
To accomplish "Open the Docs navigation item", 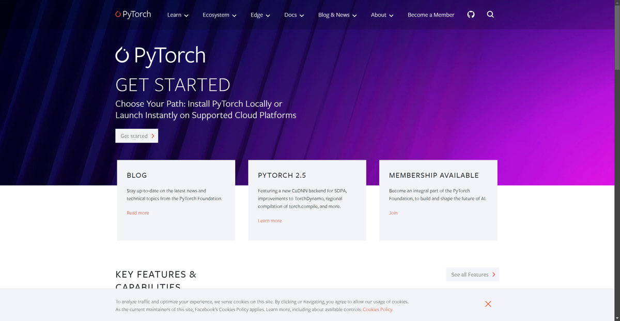I will pos(290,14).
